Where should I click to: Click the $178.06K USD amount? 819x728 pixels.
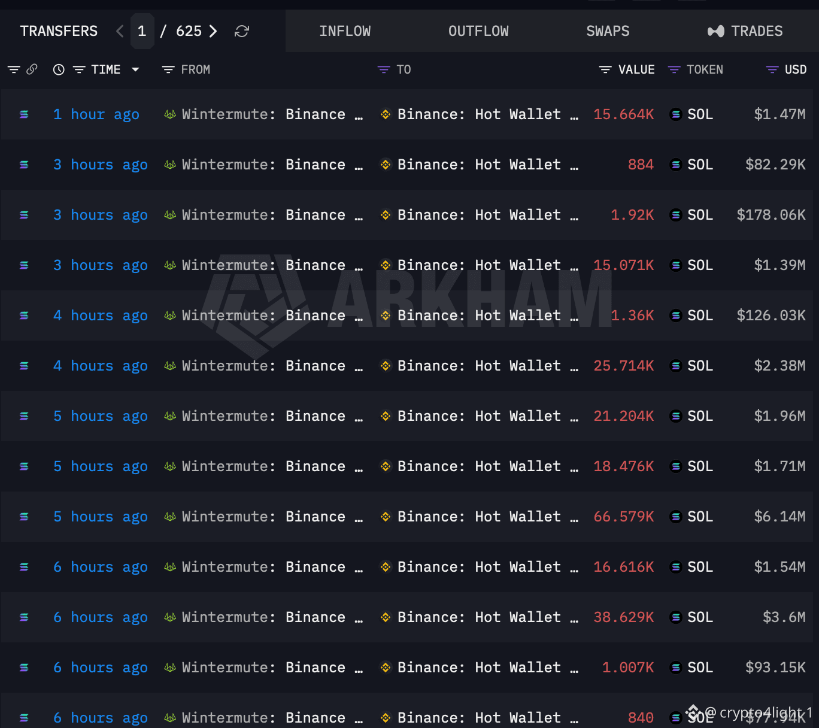[771, 215]
